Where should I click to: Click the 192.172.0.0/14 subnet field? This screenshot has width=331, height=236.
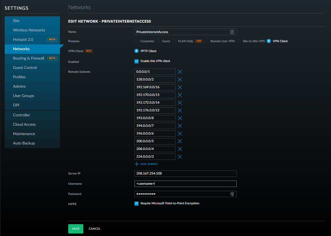155,103
